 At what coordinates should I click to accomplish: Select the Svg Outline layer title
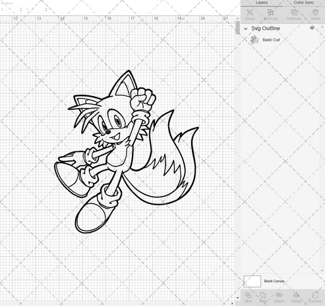click(x=266, y=28)
